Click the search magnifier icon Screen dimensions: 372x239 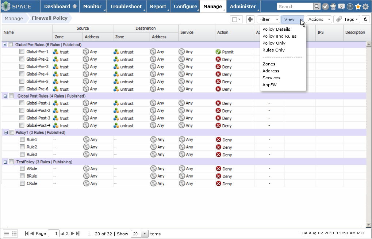(317, 7)
